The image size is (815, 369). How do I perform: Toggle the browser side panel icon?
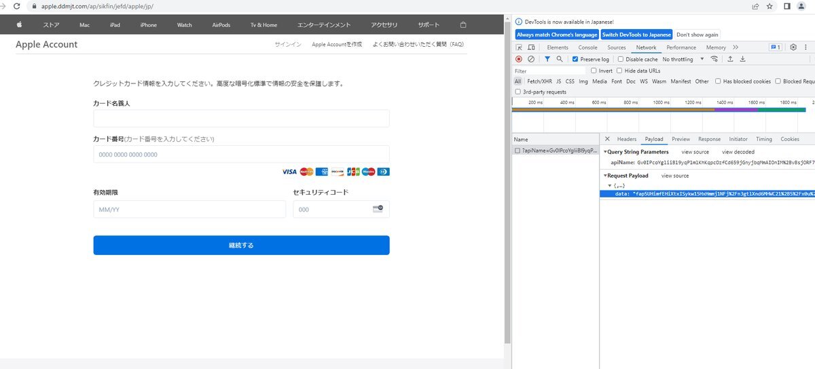787,6
